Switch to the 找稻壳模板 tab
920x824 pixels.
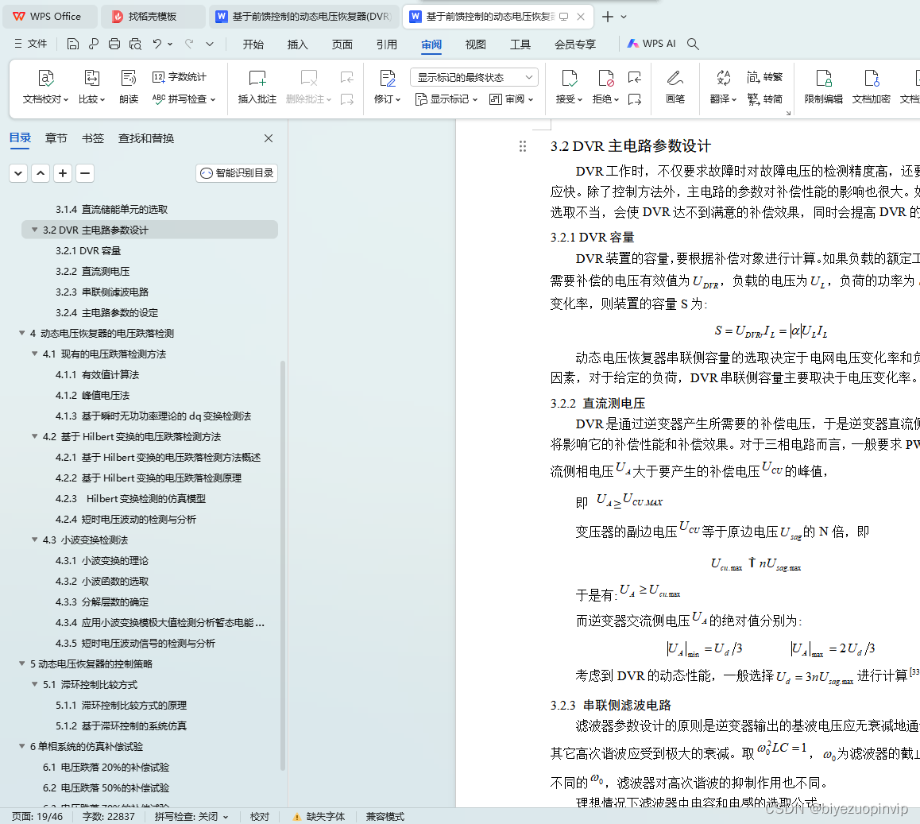click(153, 17)
